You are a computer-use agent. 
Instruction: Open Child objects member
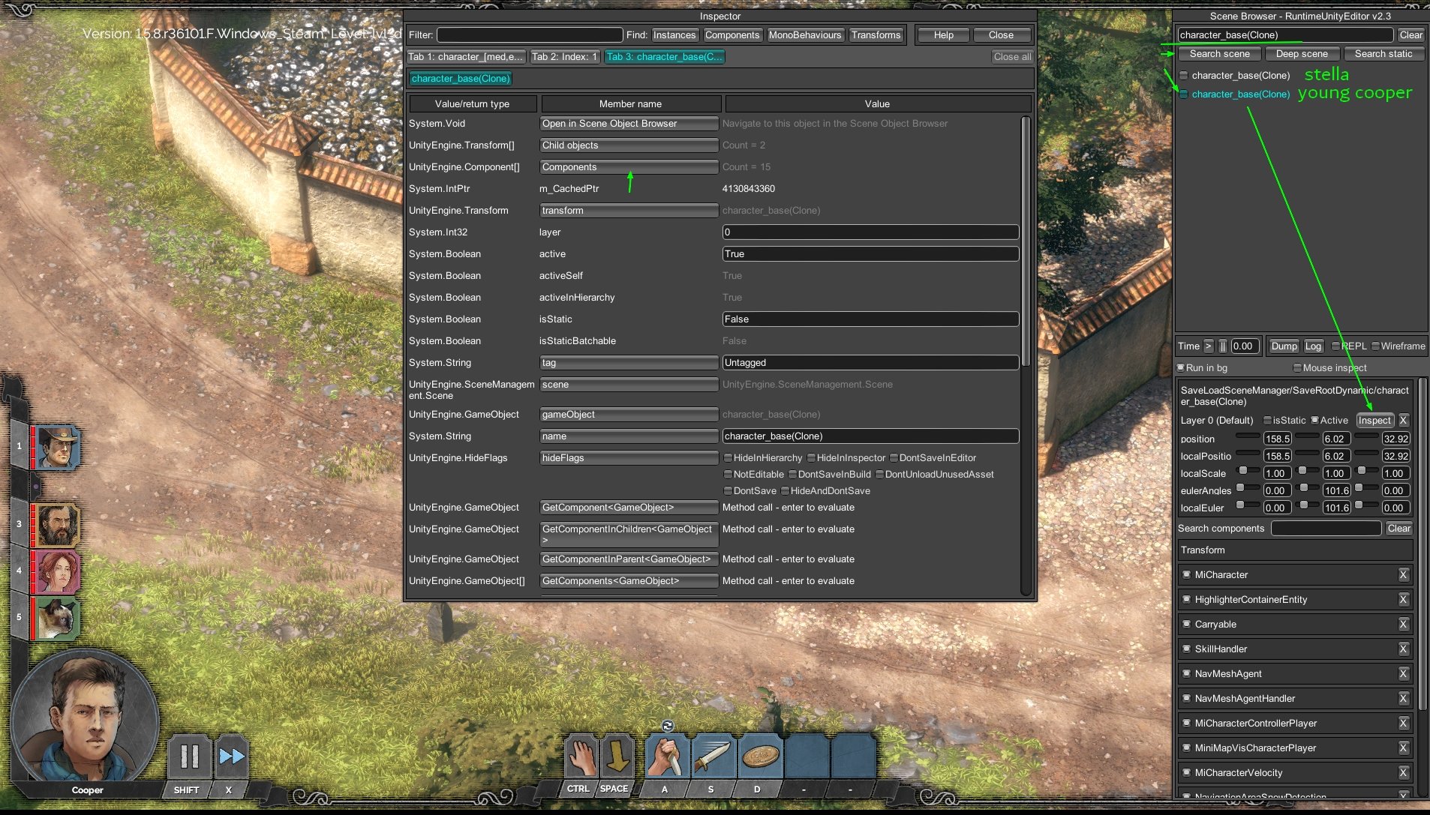coord(629,145)
